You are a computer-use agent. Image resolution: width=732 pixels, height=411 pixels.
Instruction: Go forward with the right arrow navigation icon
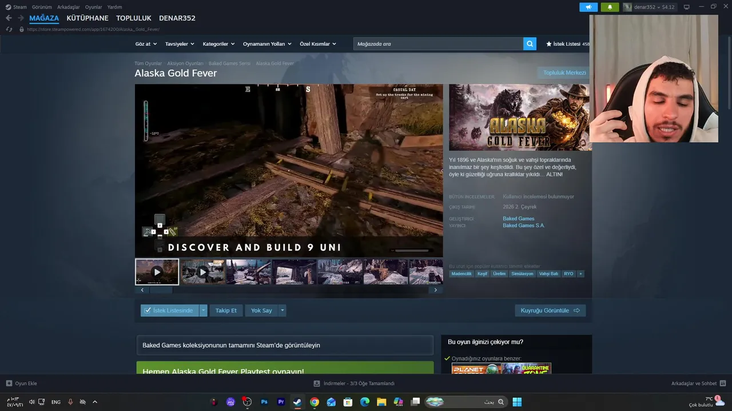[21, 18]
